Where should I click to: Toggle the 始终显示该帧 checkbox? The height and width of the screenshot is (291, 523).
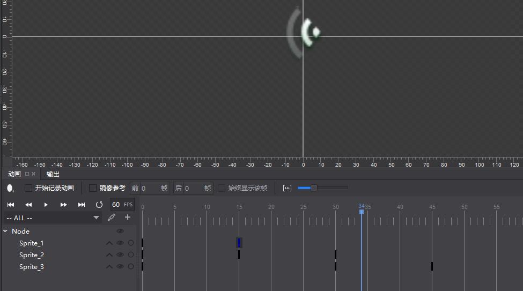coord(222,188)
